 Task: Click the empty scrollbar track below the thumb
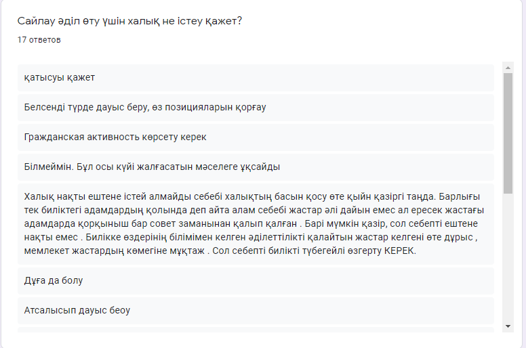point(508,258)
